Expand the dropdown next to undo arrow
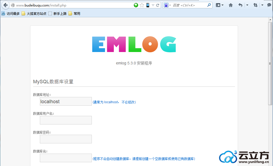Screen dimensions: 273x166 point(247,5)
